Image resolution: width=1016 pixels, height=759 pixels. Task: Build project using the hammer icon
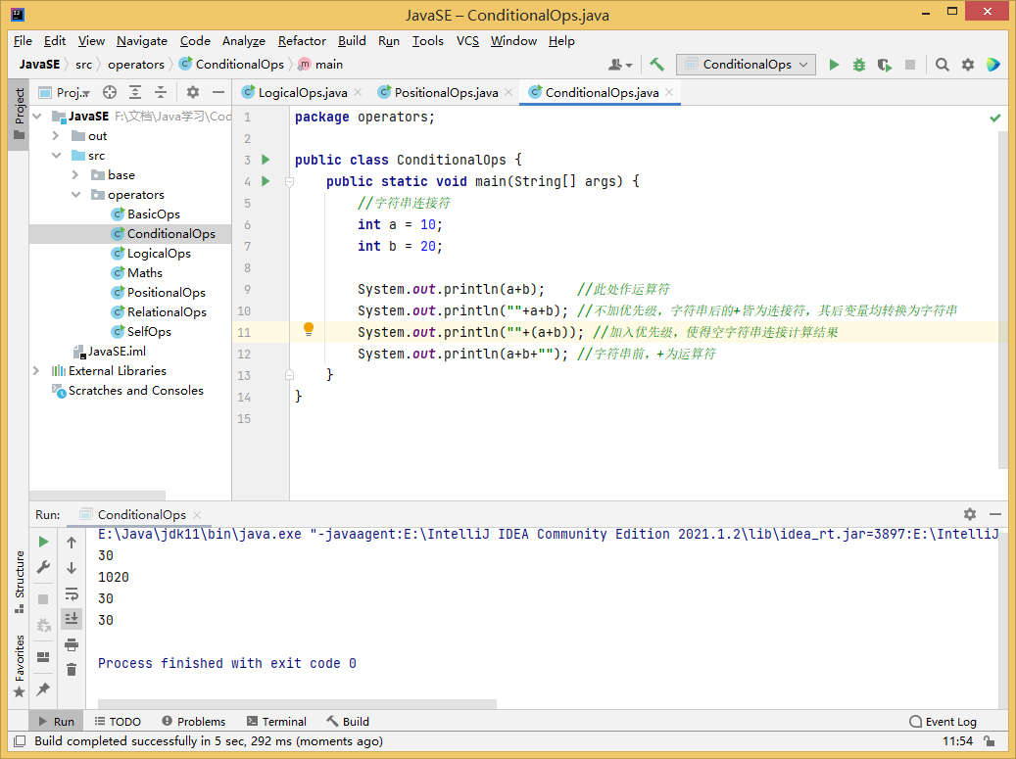pos(656,65)
